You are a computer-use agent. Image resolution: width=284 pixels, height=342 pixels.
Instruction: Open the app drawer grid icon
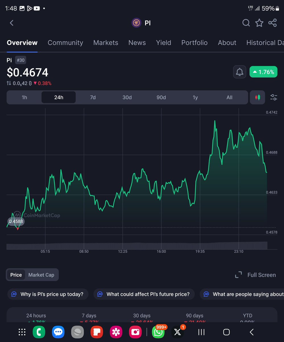pos(22,332)
